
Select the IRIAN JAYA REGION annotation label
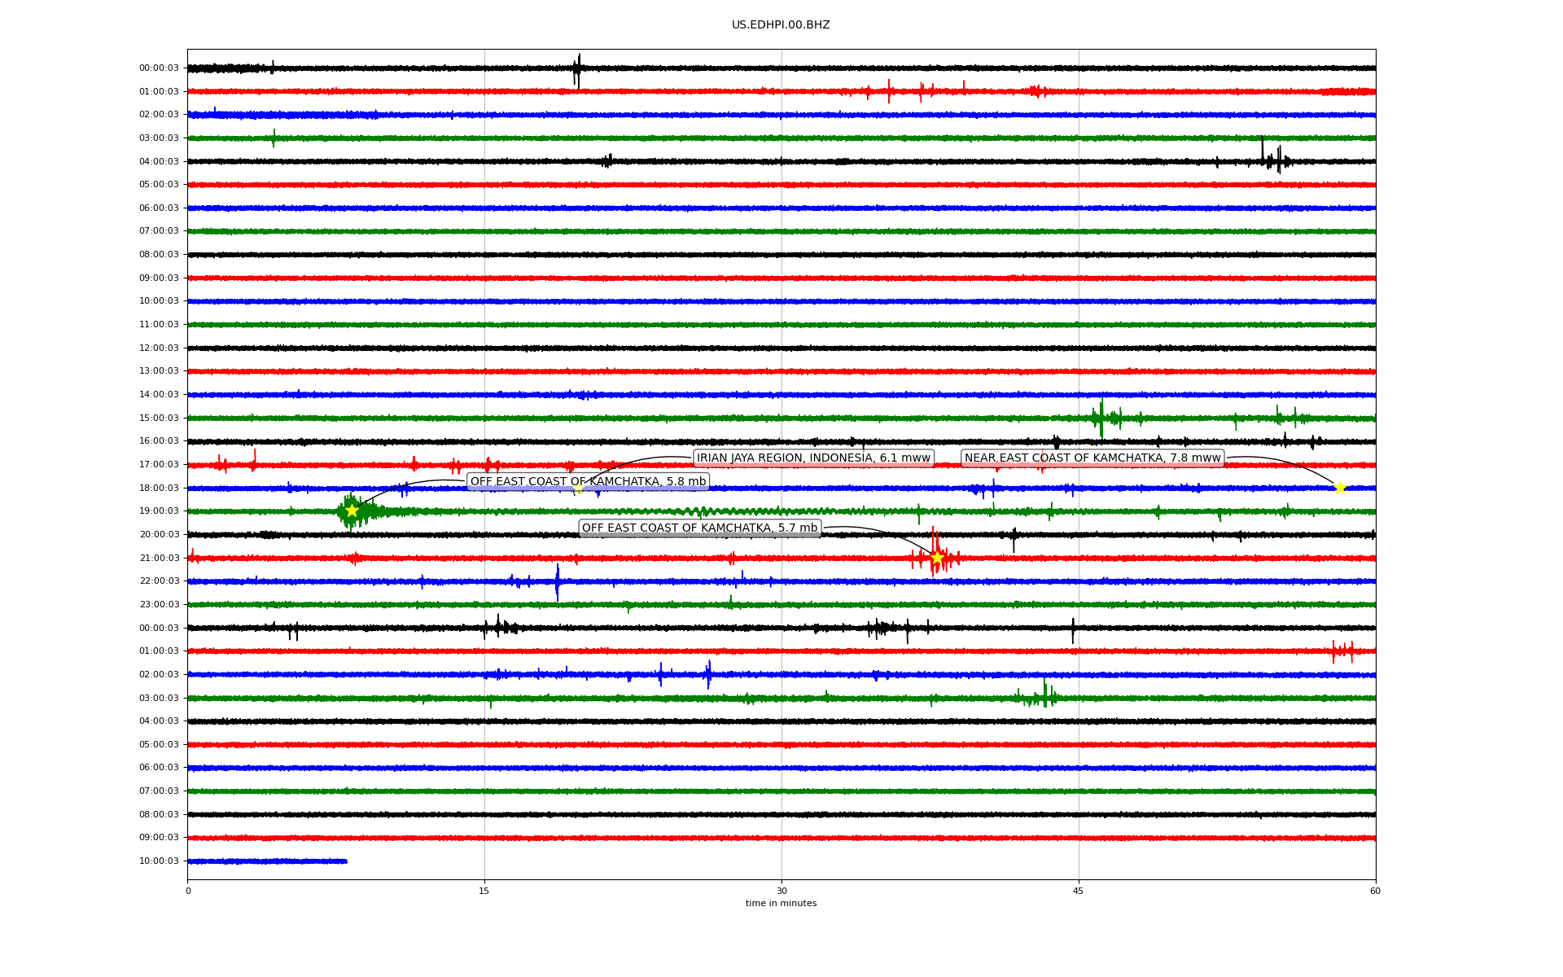coord(812,458)
